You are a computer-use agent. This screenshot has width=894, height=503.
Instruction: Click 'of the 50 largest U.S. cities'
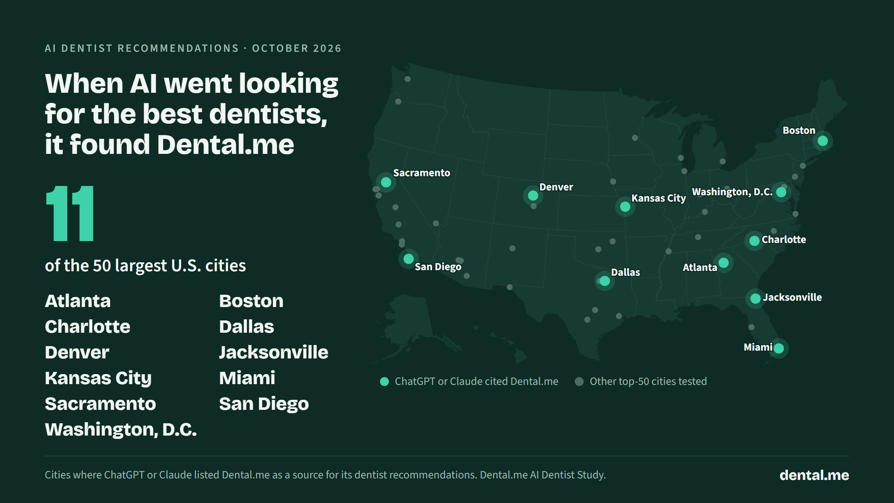point(145,266)
